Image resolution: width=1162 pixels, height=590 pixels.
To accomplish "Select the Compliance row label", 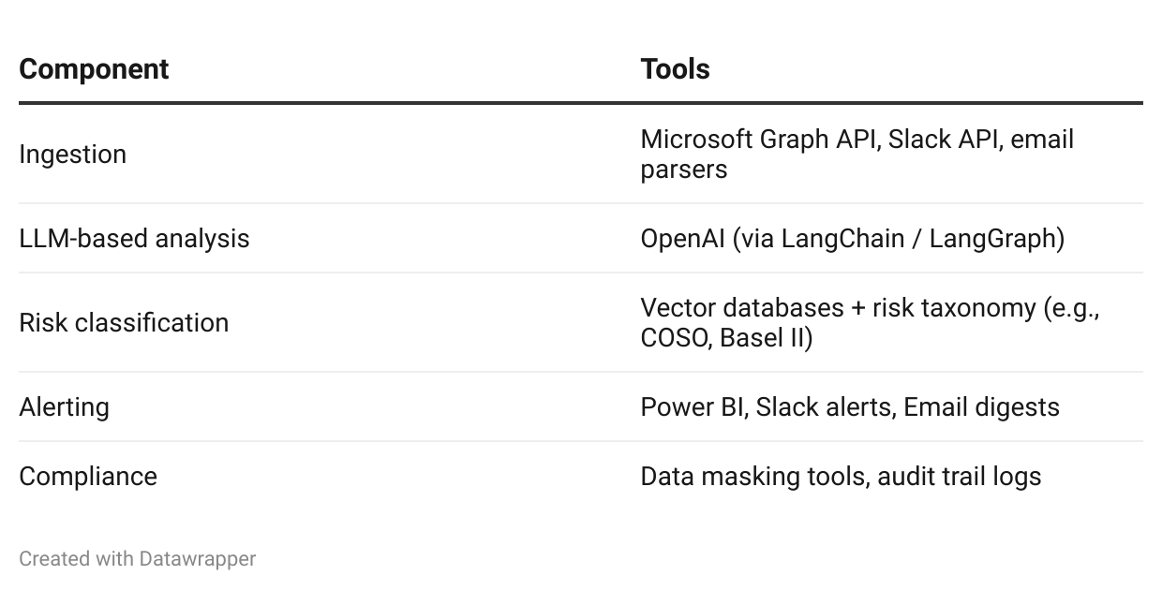I will point(88,477).
